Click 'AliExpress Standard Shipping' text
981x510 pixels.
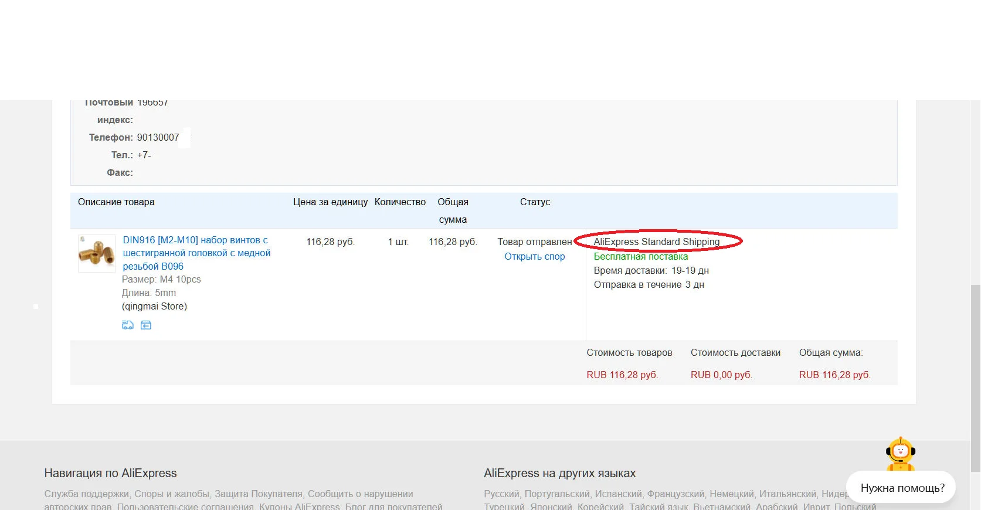(x=657, y=242)
